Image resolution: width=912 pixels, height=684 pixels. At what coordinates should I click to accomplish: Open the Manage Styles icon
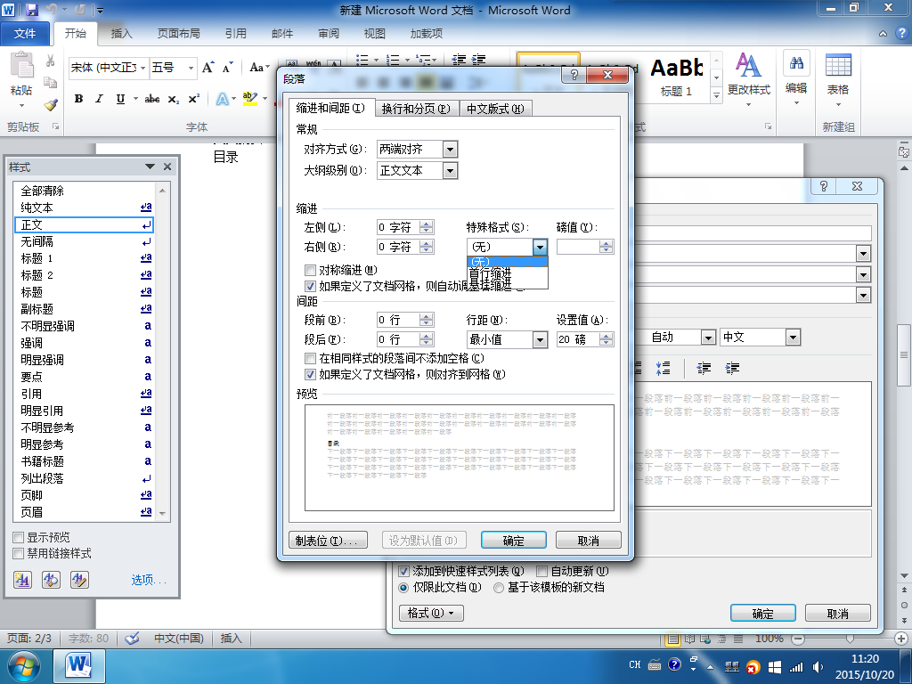click(79, 580)
